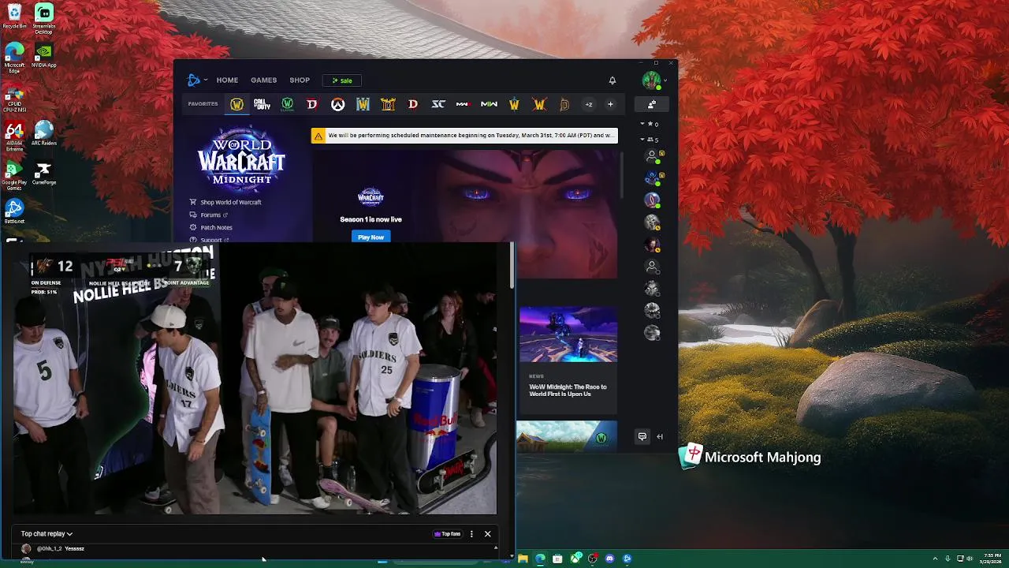The height and width of the screenshot is (568, 1009).
Task: Click the Top fans button
Action: (448, 534)
